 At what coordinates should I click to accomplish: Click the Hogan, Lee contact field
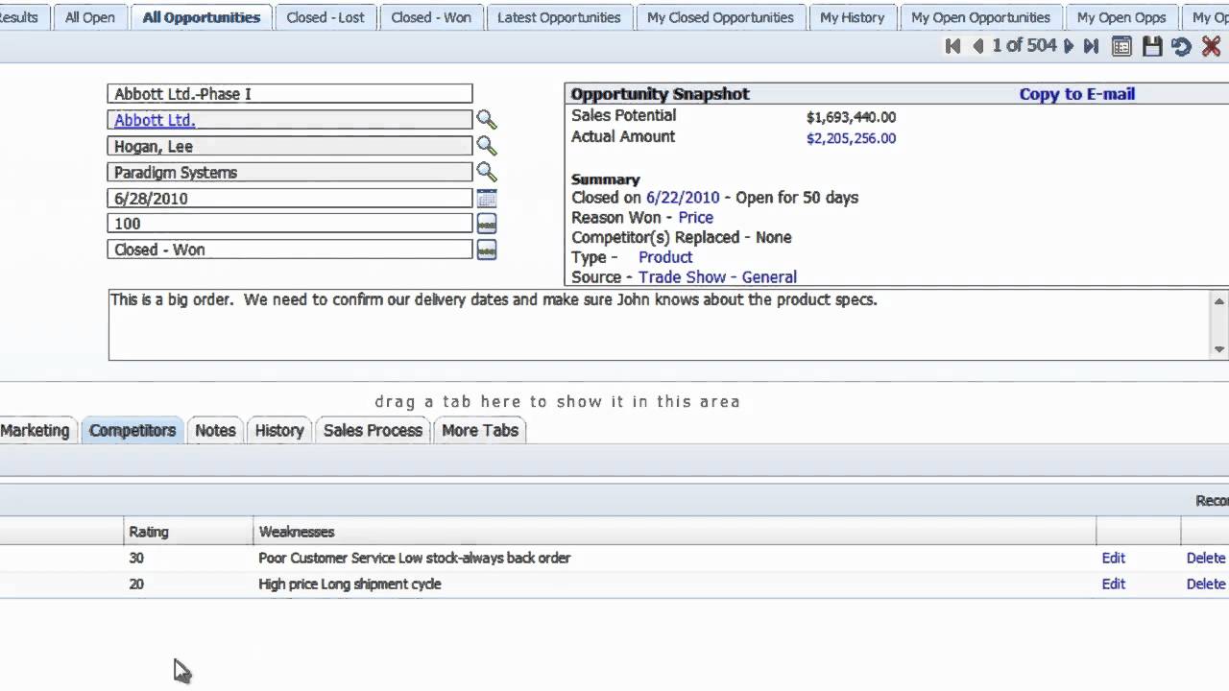[290, 146]
